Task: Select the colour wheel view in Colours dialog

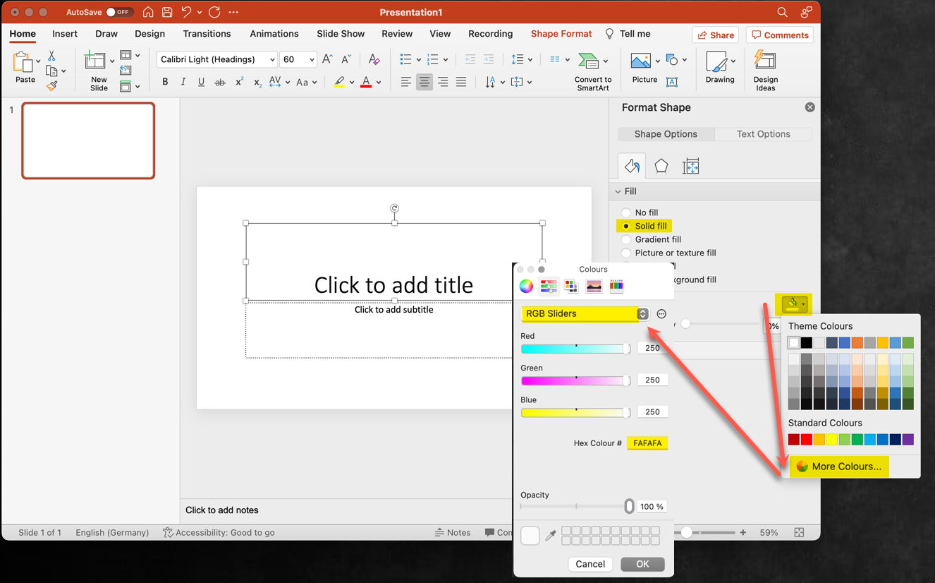Action: point(525,286)
